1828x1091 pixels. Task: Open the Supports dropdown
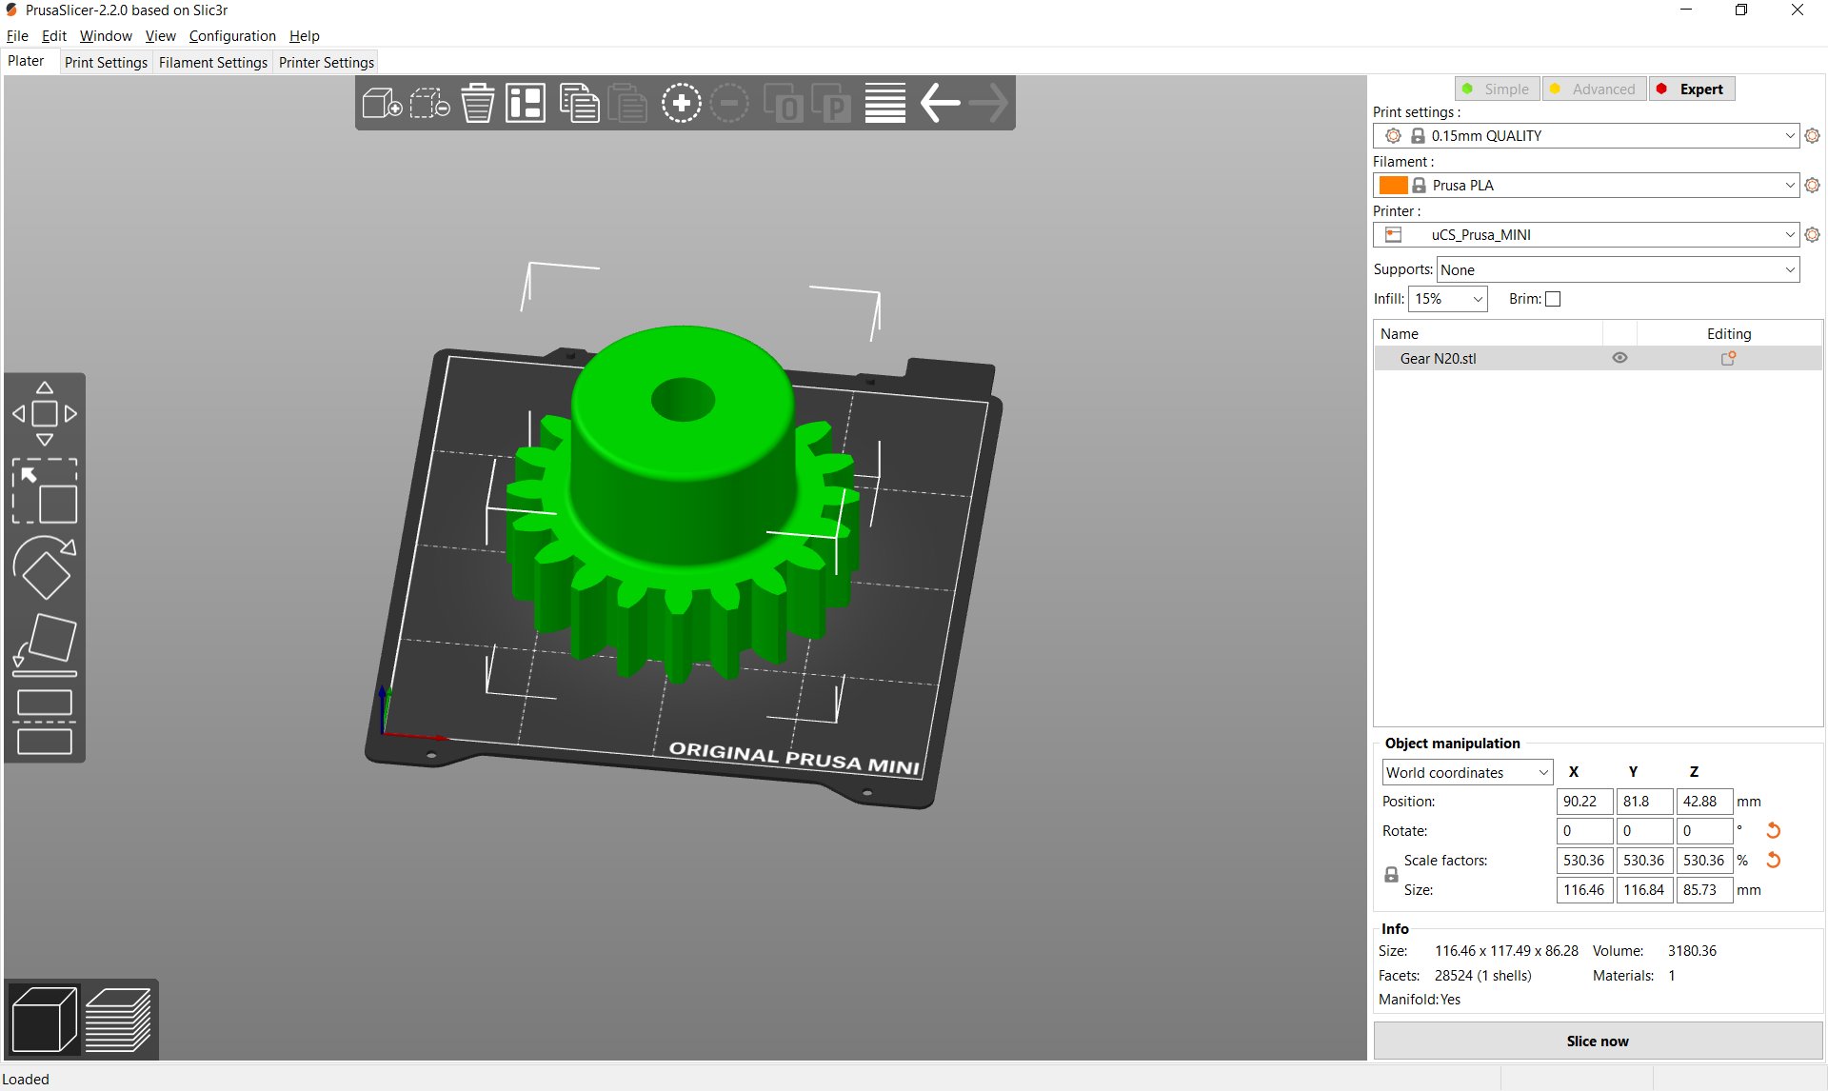1618,270
